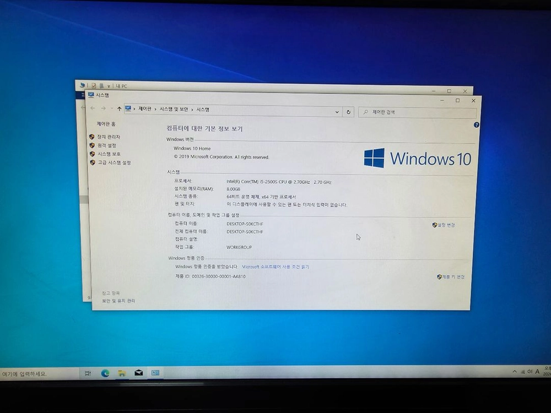Open 원격 설정 in the sidebar
Image resolution: width=551 pixels, height=413 pixels.
click(107, 145)
